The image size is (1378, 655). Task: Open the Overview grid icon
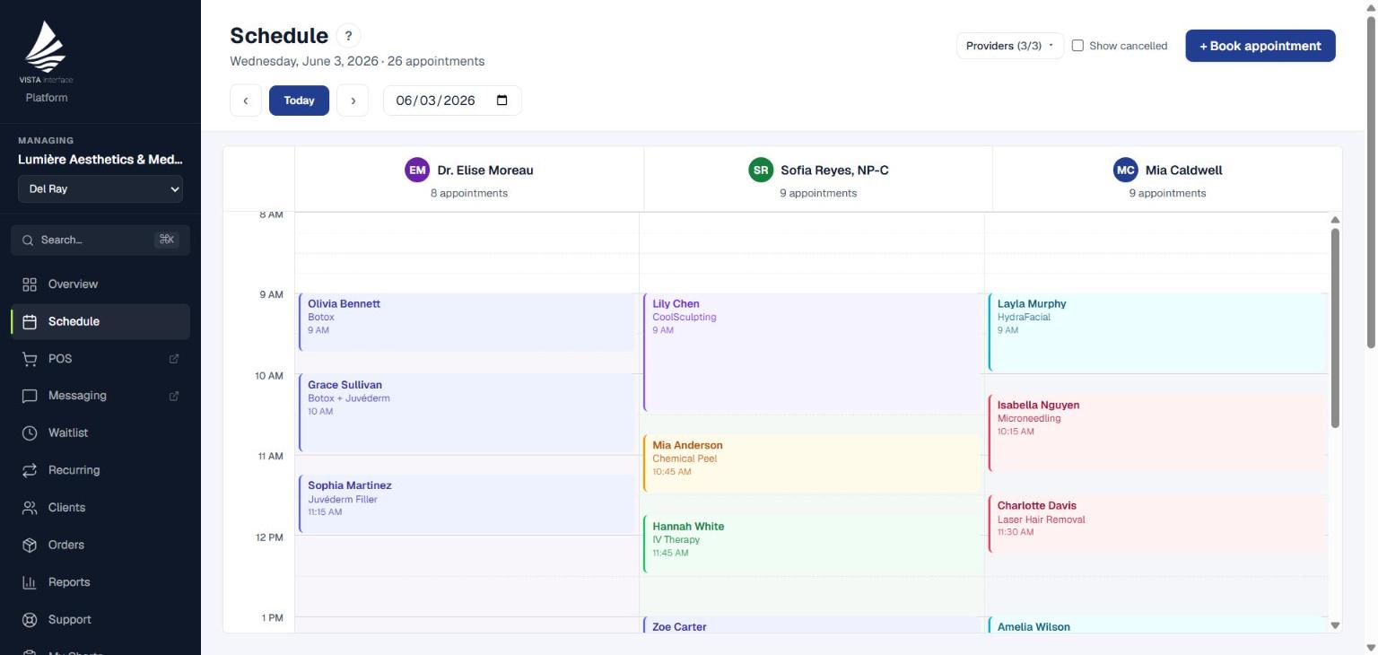pos(30,284)
